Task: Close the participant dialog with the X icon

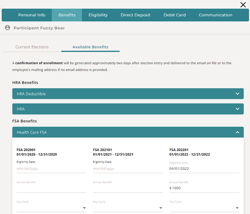Action: pyautogui.click(x=243, y=5)
